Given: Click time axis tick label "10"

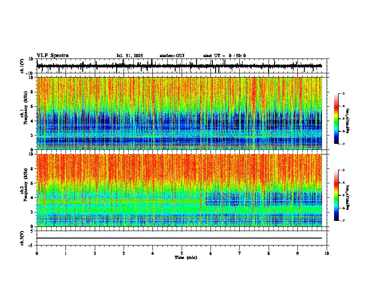Looking at the screenshot, I should click(x=327, y=253).
